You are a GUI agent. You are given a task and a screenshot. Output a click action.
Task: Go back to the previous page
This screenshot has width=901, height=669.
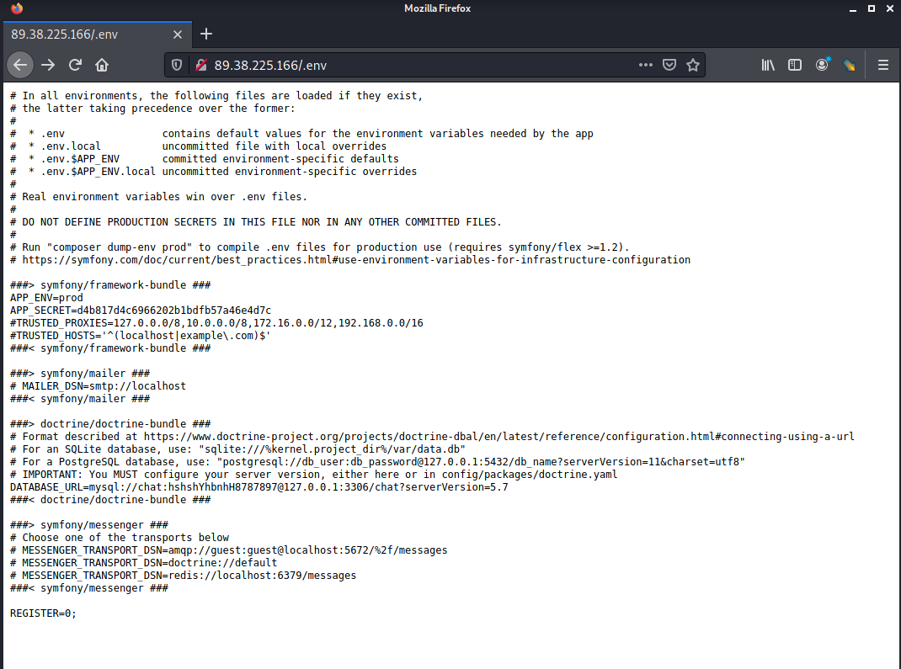(20, 65)
